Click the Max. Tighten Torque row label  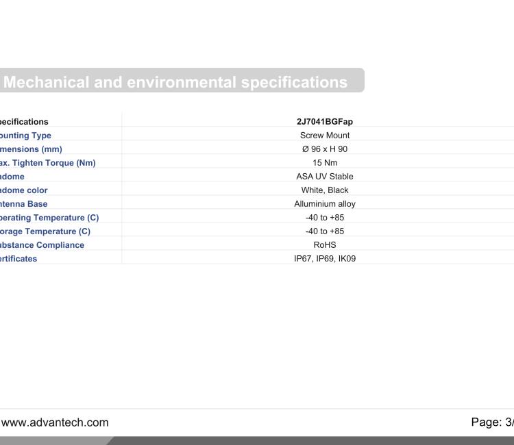(48, 163)
